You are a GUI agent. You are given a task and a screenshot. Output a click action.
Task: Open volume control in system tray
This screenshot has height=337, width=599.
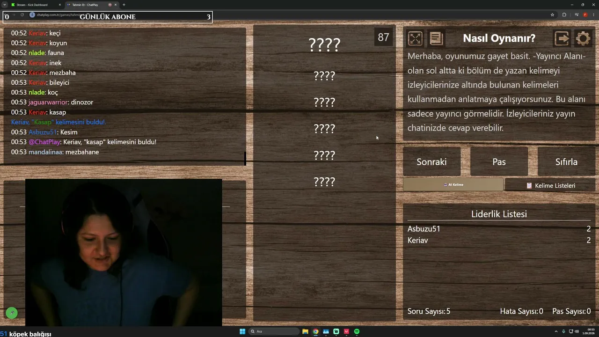[x=577, y=331]
